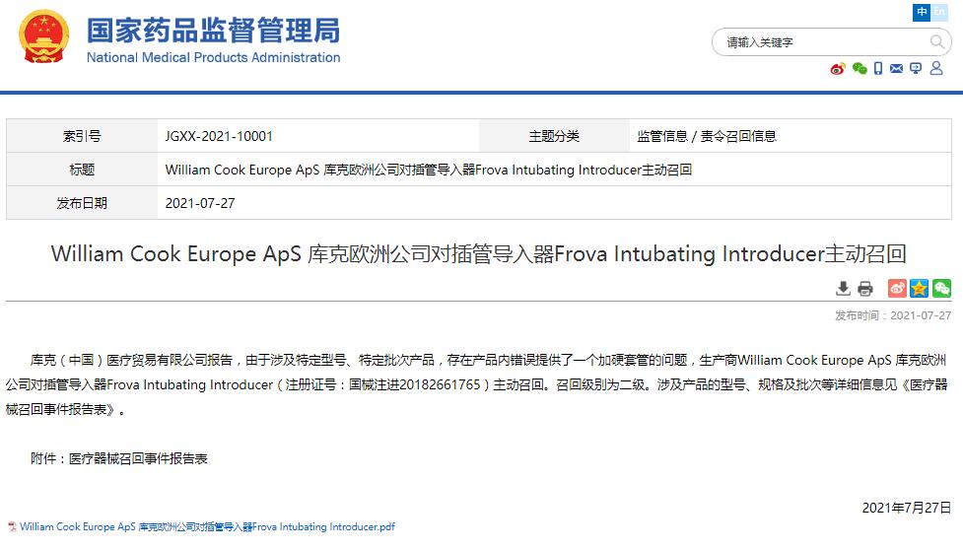Click the main article headline
The height and width of the screenshot is (551, 963).
(x=478, y=253)
